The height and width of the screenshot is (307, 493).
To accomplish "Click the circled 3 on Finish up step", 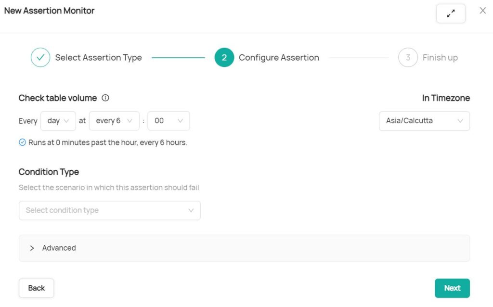I will tap(408, 57).
